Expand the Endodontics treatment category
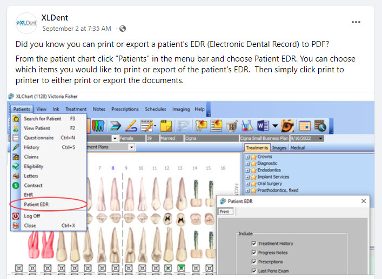This screenshot has width=382, height=279. click(247, 171)
